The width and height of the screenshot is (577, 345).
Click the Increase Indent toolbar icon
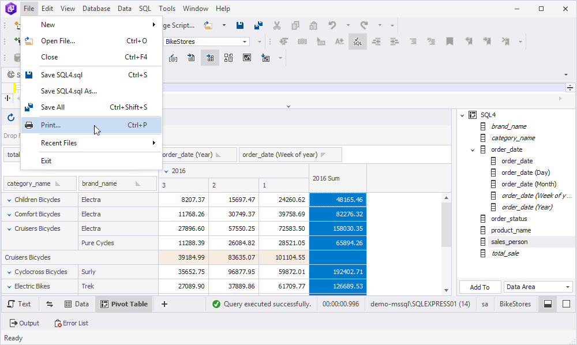pos(395,42)
